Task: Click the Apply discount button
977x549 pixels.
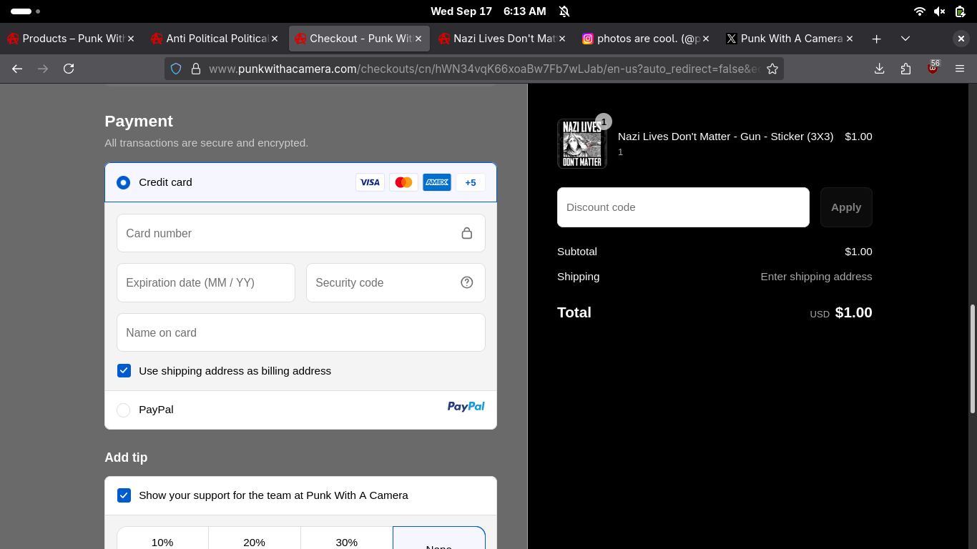Action: tap(846, 207)
